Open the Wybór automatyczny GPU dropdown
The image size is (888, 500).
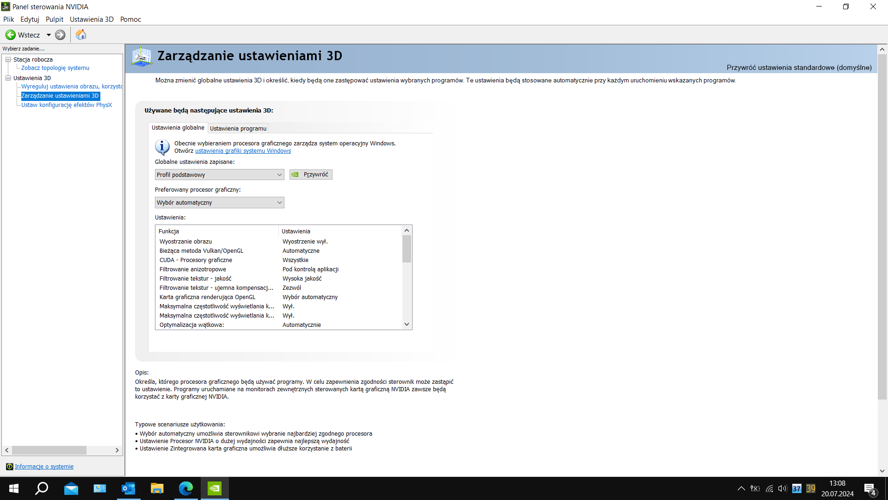tap(219, 202)
